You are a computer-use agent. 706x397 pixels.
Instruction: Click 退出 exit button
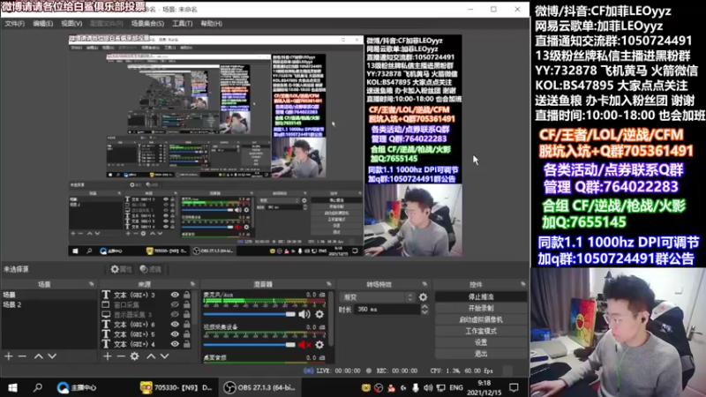(481, 354)
